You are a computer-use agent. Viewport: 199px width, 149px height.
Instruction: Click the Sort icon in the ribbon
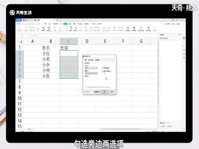point(38,28)
